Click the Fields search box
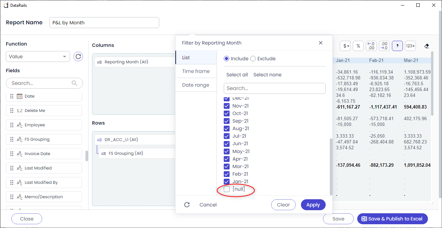 point(44,83)
